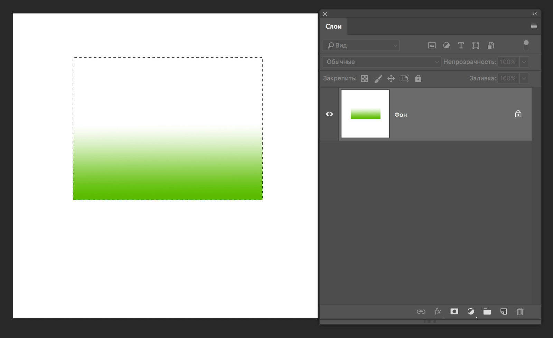The width and height of the screenshot is (553, 338).
Task: Click the smart object filter icon
Action: click(x=490, y=45)
